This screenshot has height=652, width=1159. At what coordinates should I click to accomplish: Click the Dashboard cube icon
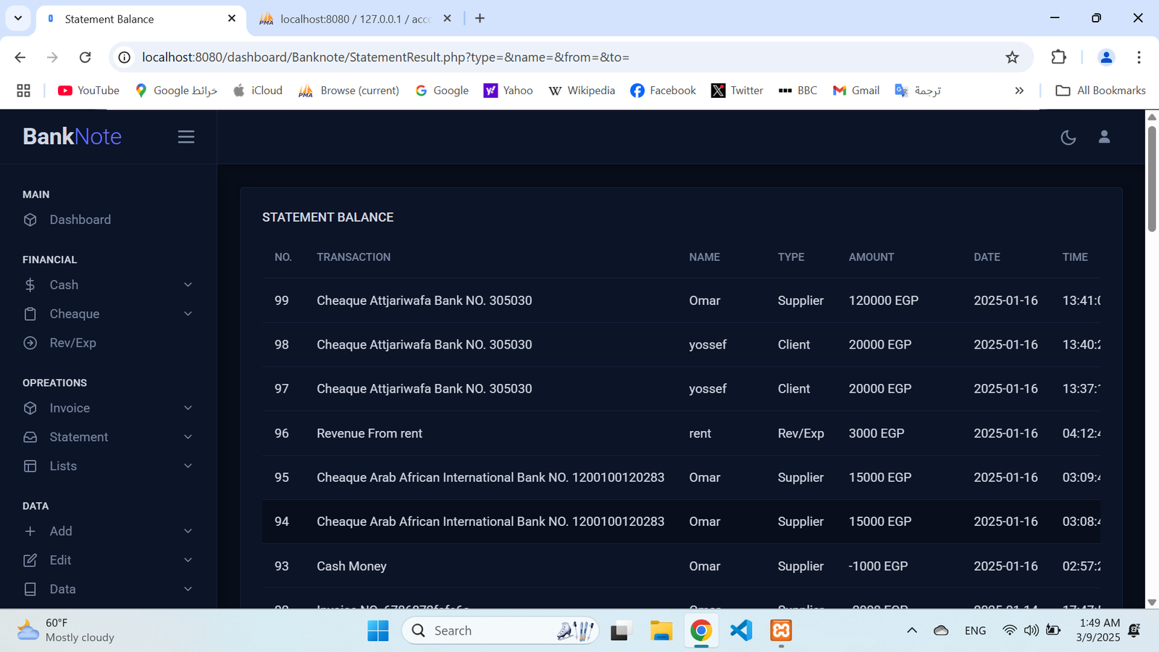click(x=30, y=220)
